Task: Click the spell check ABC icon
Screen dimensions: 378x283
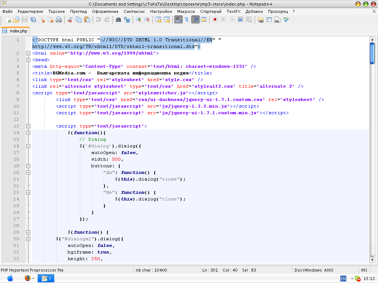Action: pos(286,20)
